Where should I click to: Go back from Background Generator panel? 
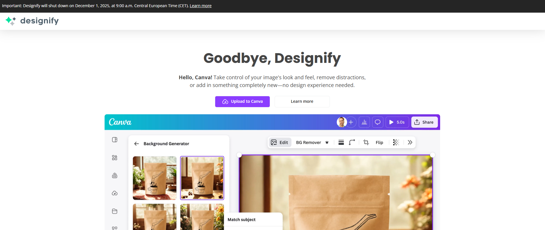pos(137,144)
